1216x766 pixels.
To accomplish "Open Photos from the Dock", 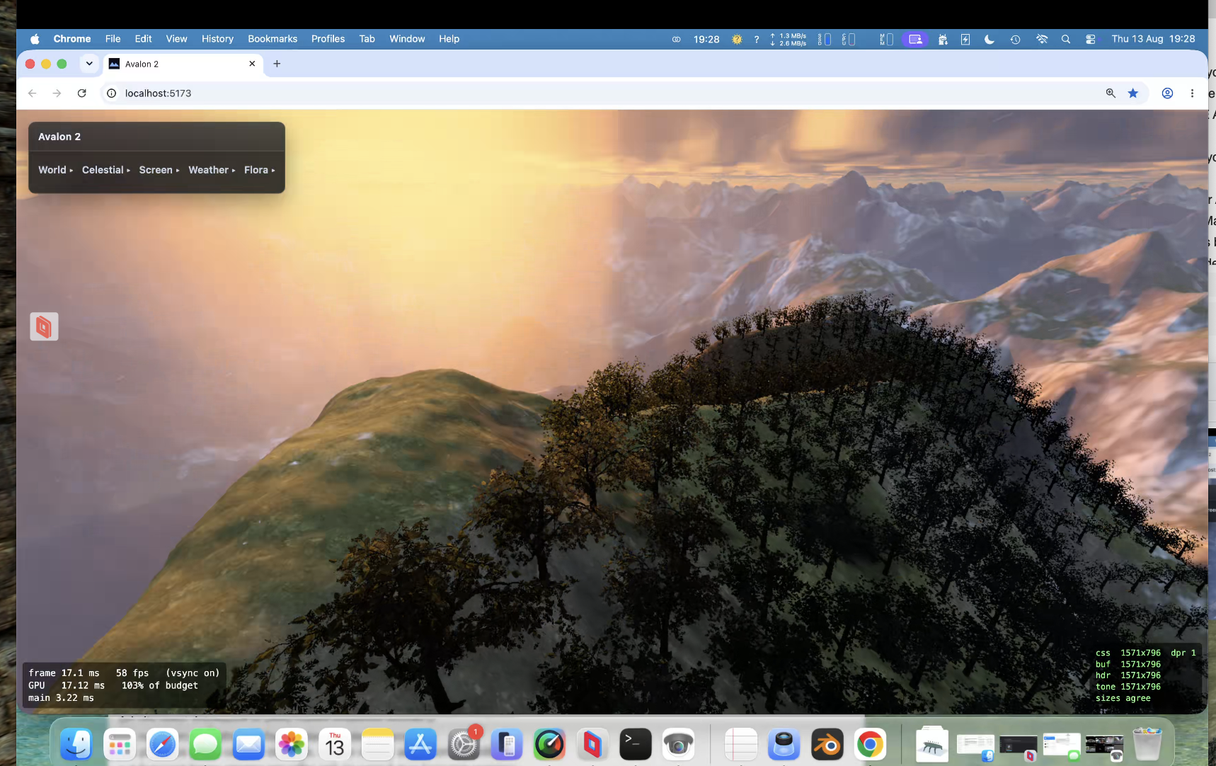I will tap(292, 745).
